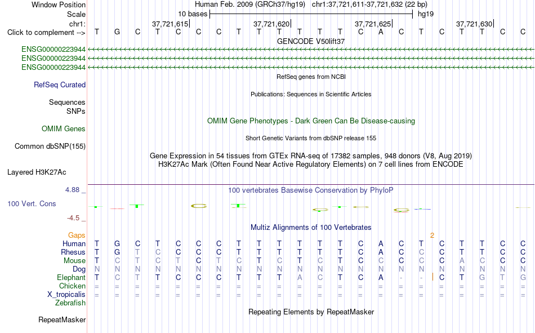
Task: Click the lone A in Mouse alignment row
Action: click(x=462, y=260)
